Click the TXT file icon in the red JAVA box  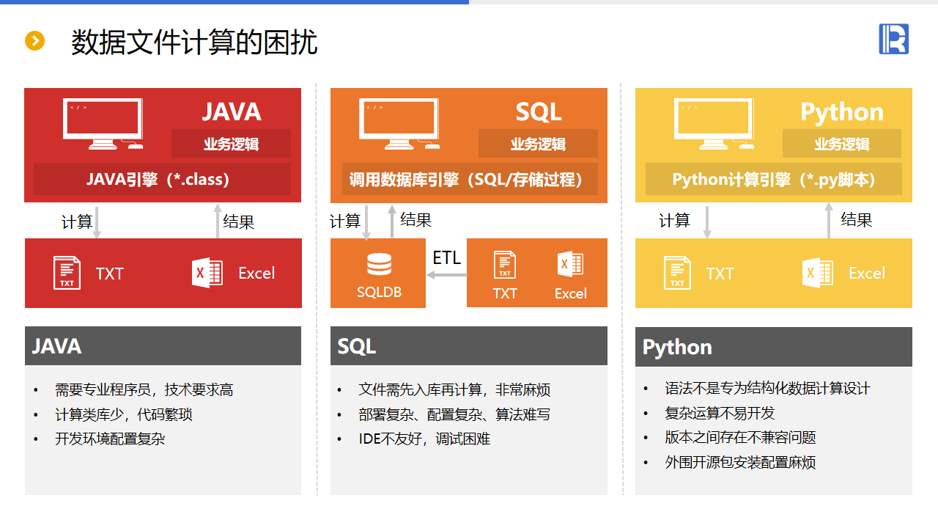(x=67, y=273)
